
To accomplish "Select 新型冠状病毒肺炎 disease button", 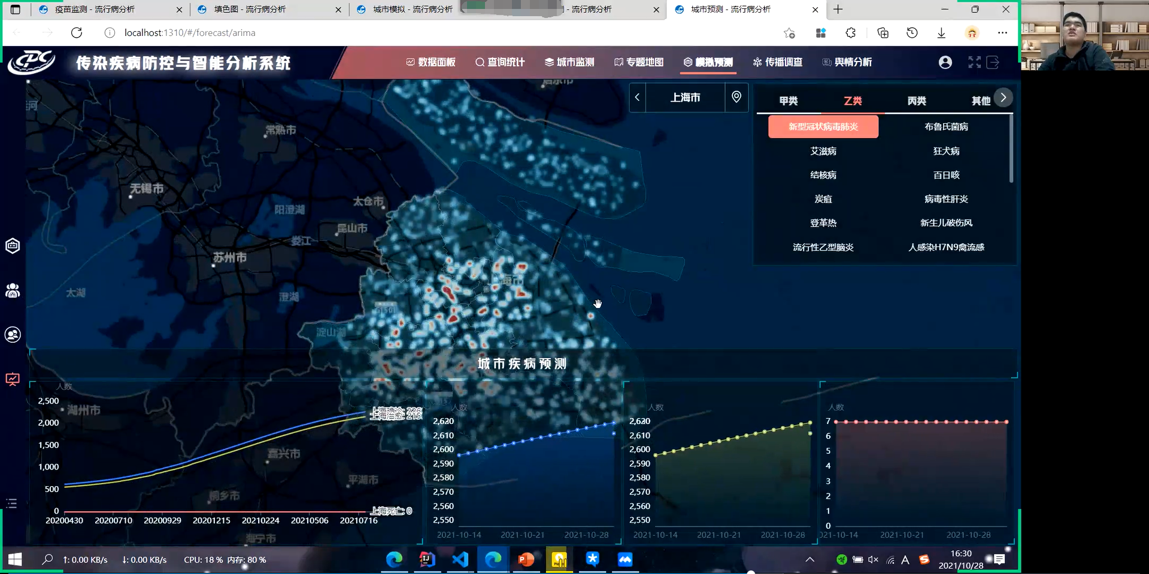I will [823, 127].
